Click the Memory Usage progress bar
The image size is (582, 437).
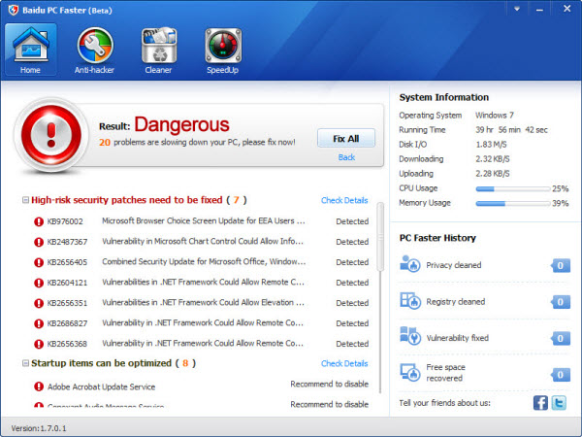(512, 204)
